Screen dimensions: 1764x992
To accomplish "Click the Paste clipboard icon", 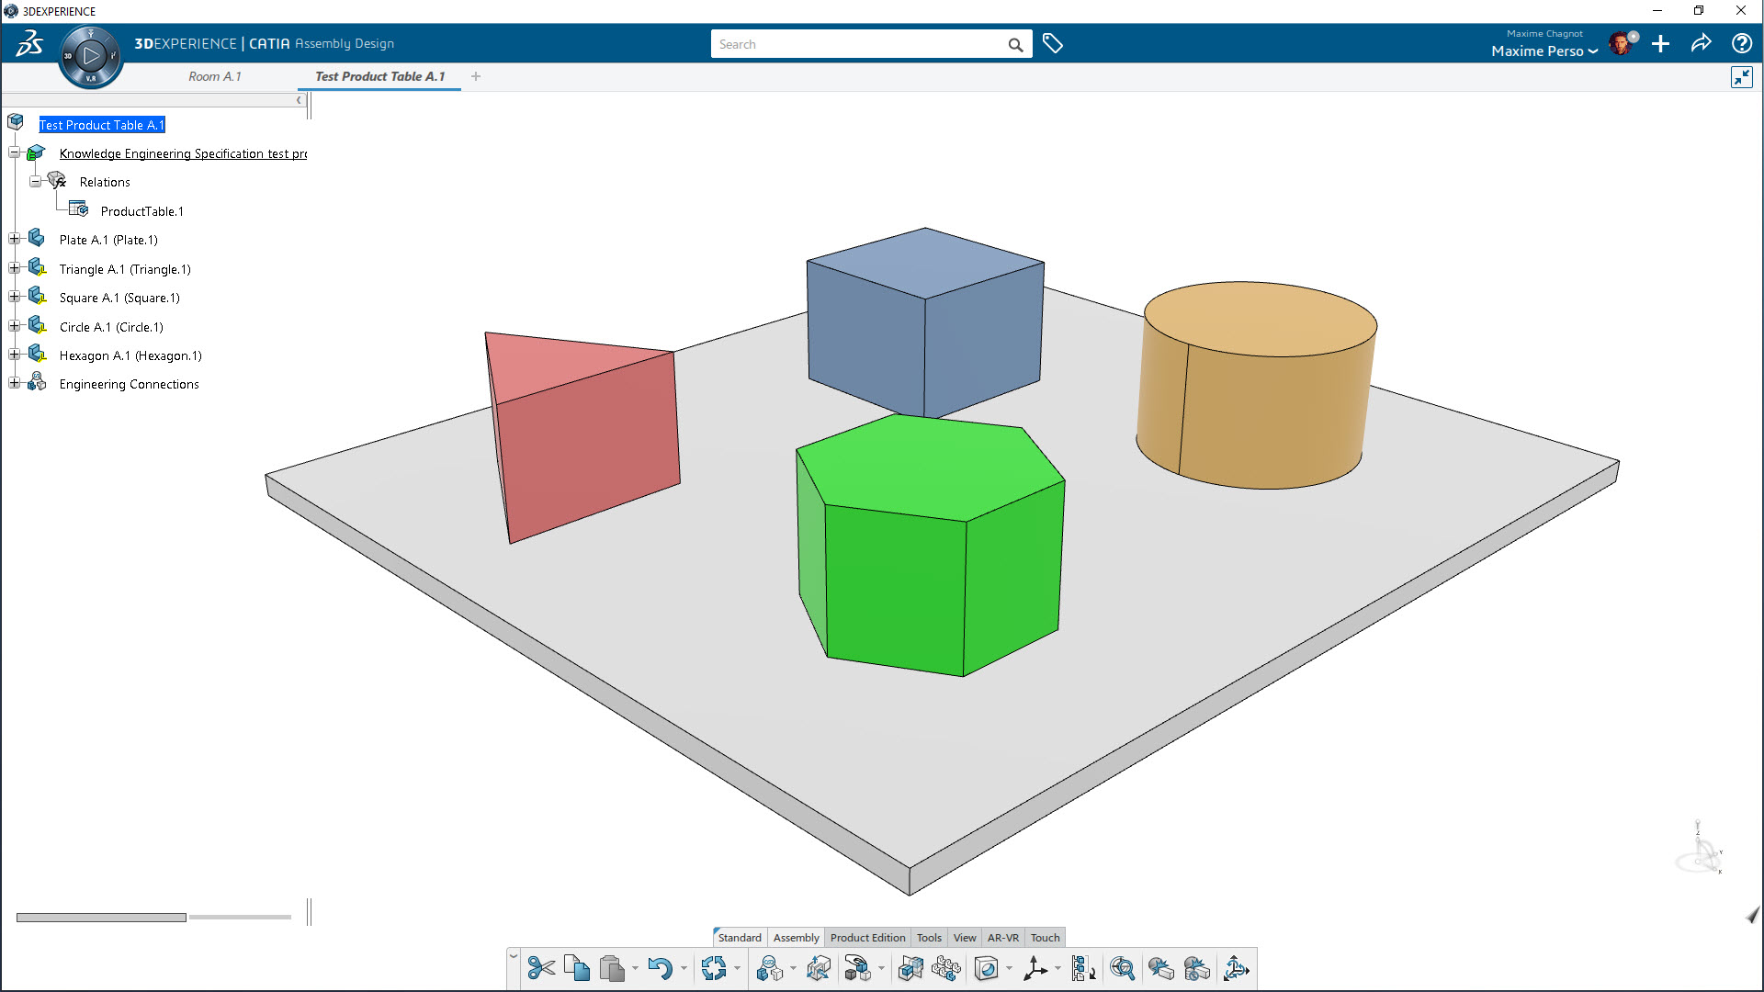I will [x=612, y=968].
